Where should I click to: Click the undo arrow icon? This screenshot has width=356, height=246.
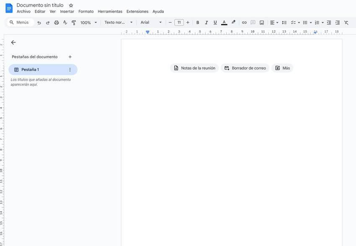(x=39, y=23)
